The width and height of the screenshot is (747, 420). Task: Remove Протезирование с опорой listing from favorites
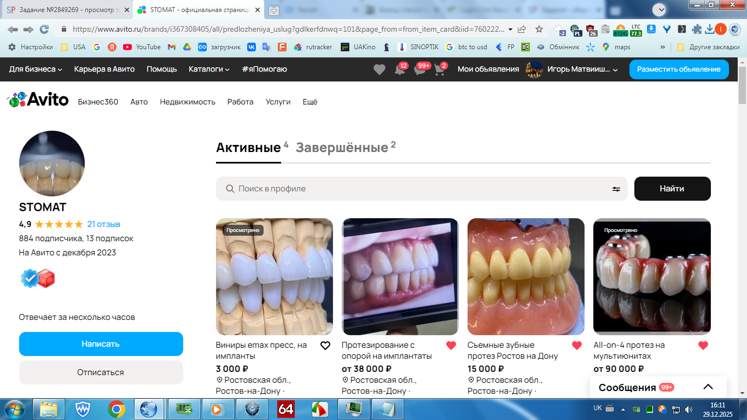(x=451, y=346)
